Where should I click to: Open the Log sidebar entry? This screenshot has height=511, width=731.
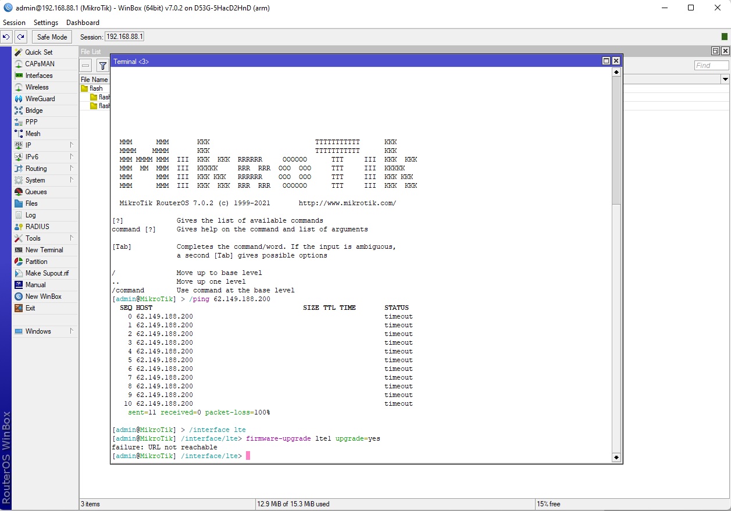click(x=45, y=215)
